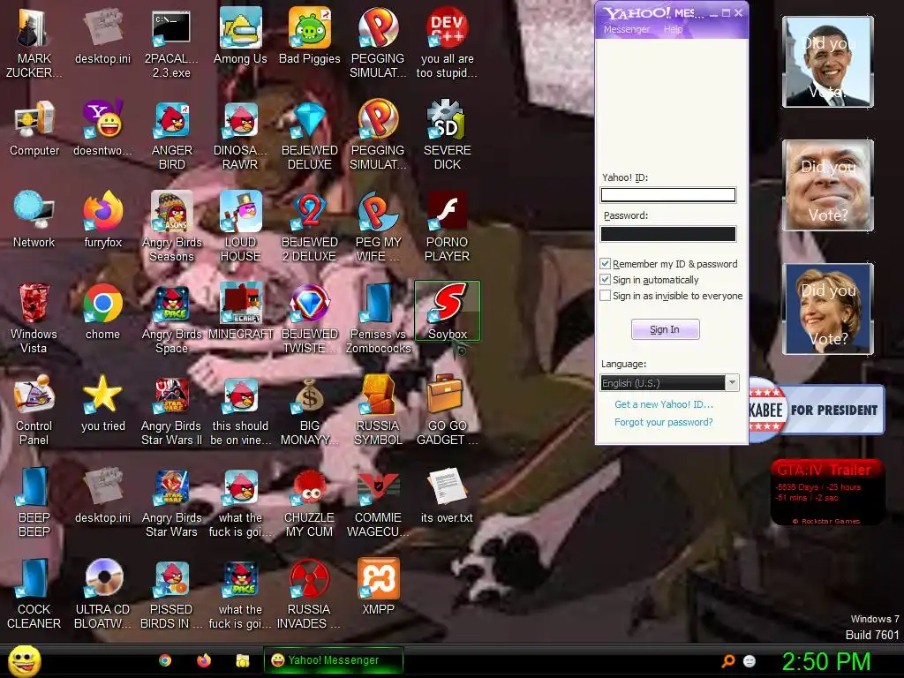Select the LOUD HOUSE desktop icon
This screenshot has height=678, width=904.
pyautogui.click(x=240, y=227)
